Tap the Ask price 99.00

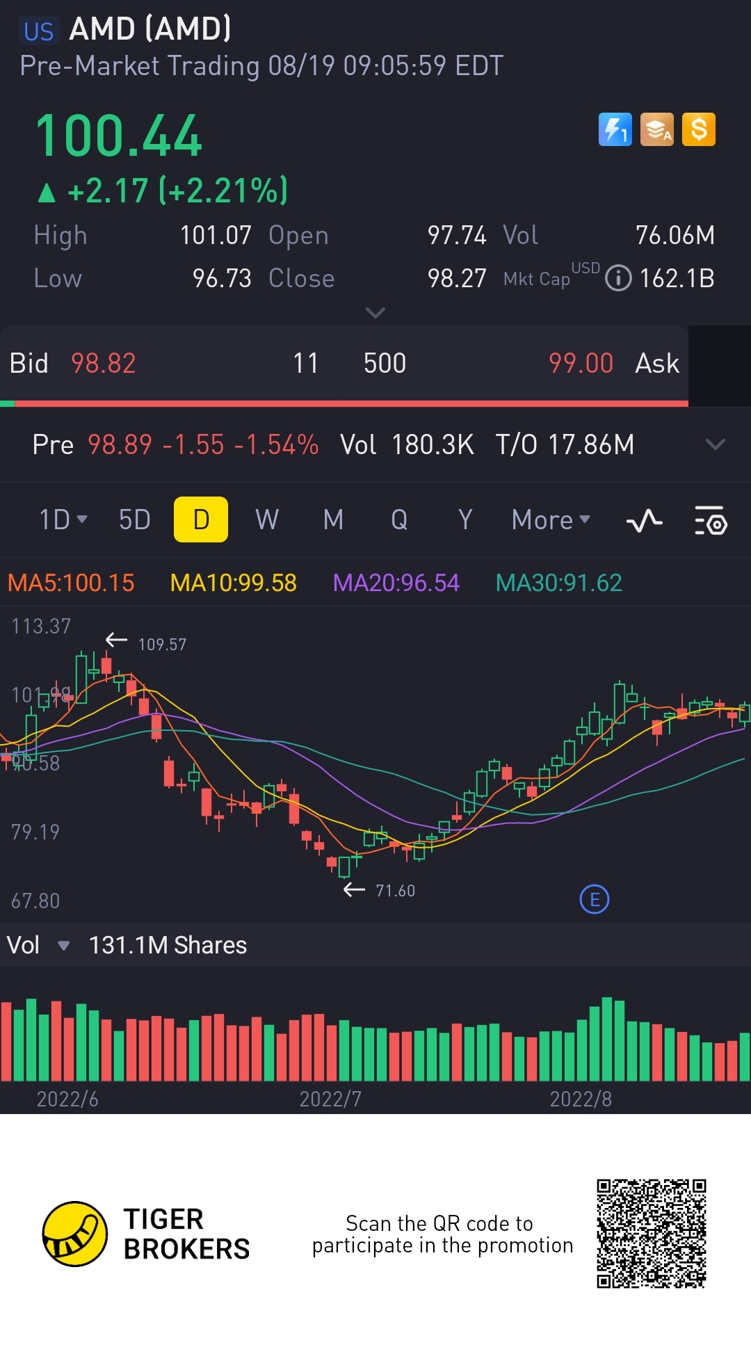click(581, 363)
